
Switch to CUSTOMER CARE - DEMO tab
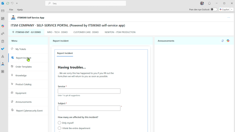86,32
